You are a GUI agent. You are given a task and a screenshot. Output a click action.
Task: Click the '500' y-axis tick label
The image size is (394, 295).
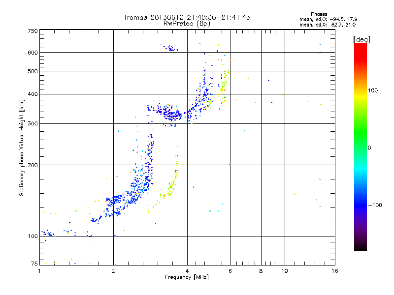[33, 71]
